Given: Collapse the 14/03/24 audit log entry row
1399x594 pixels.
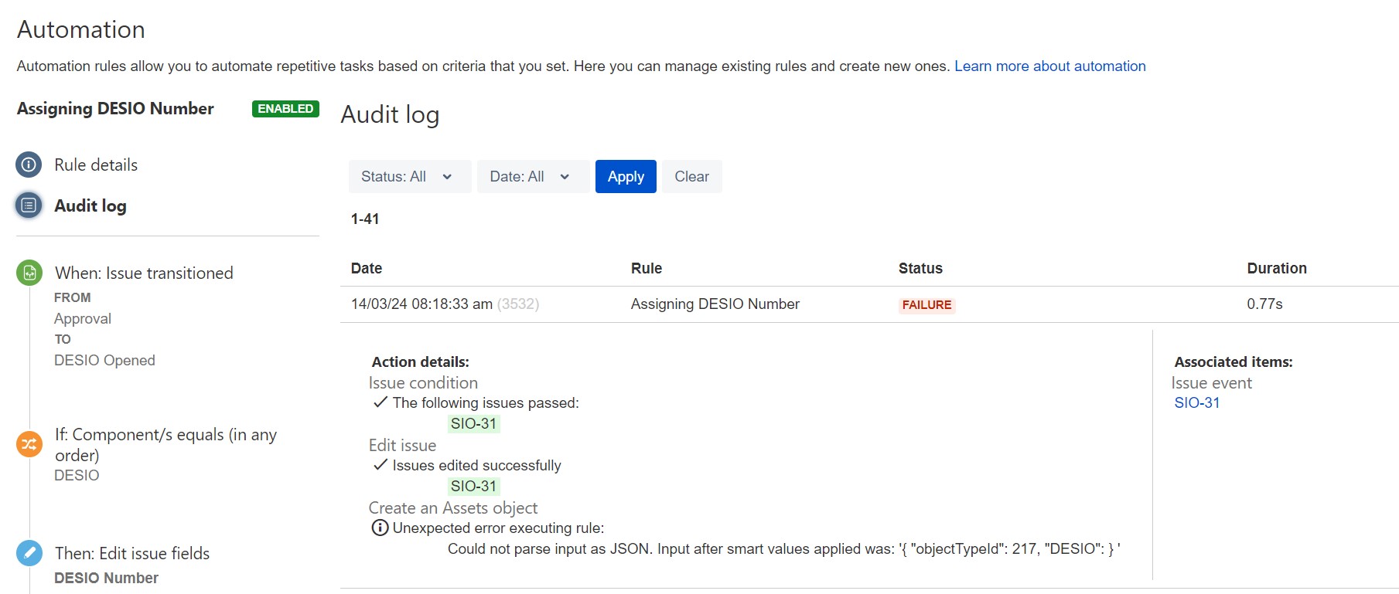Looking at the screenshot, I should (869, 304).
